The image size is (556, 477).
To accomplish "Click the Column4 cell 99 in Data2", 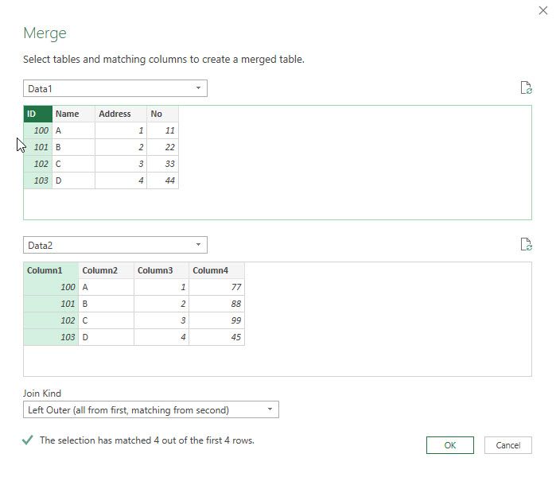I will click(x=216, y=320).
